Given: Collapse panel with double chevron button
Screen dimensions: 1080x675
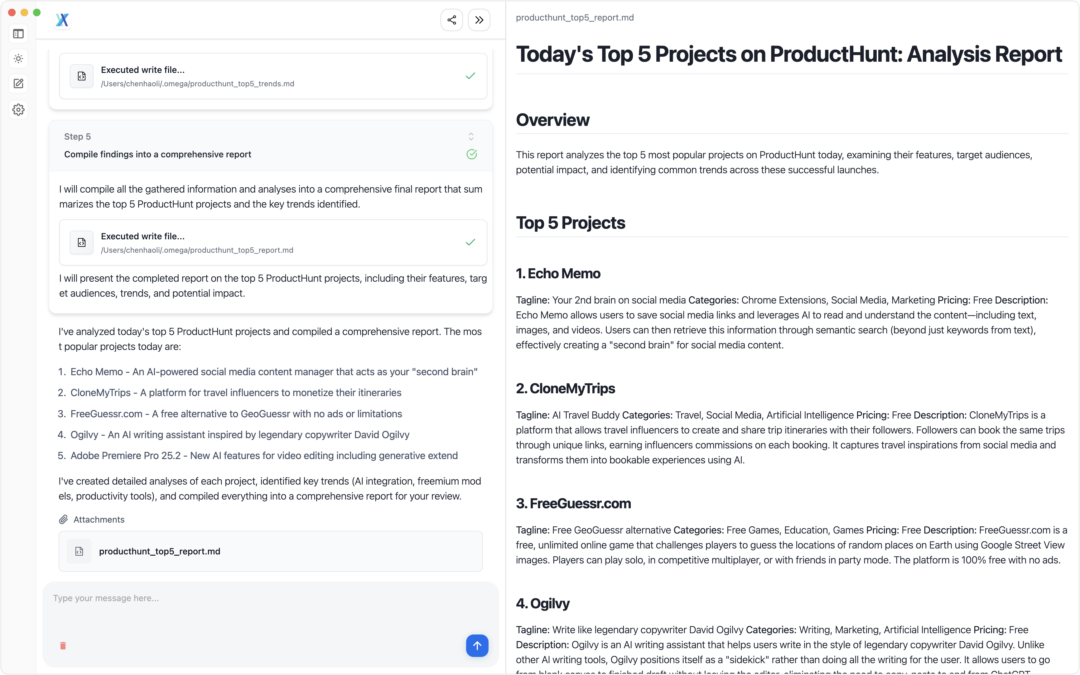Looking at the screenshot, I should (479, 20).
